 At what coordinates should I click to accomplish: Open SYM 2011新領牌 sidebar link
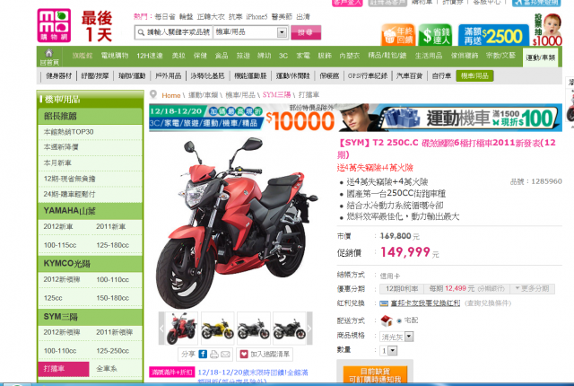coord(114,332)
